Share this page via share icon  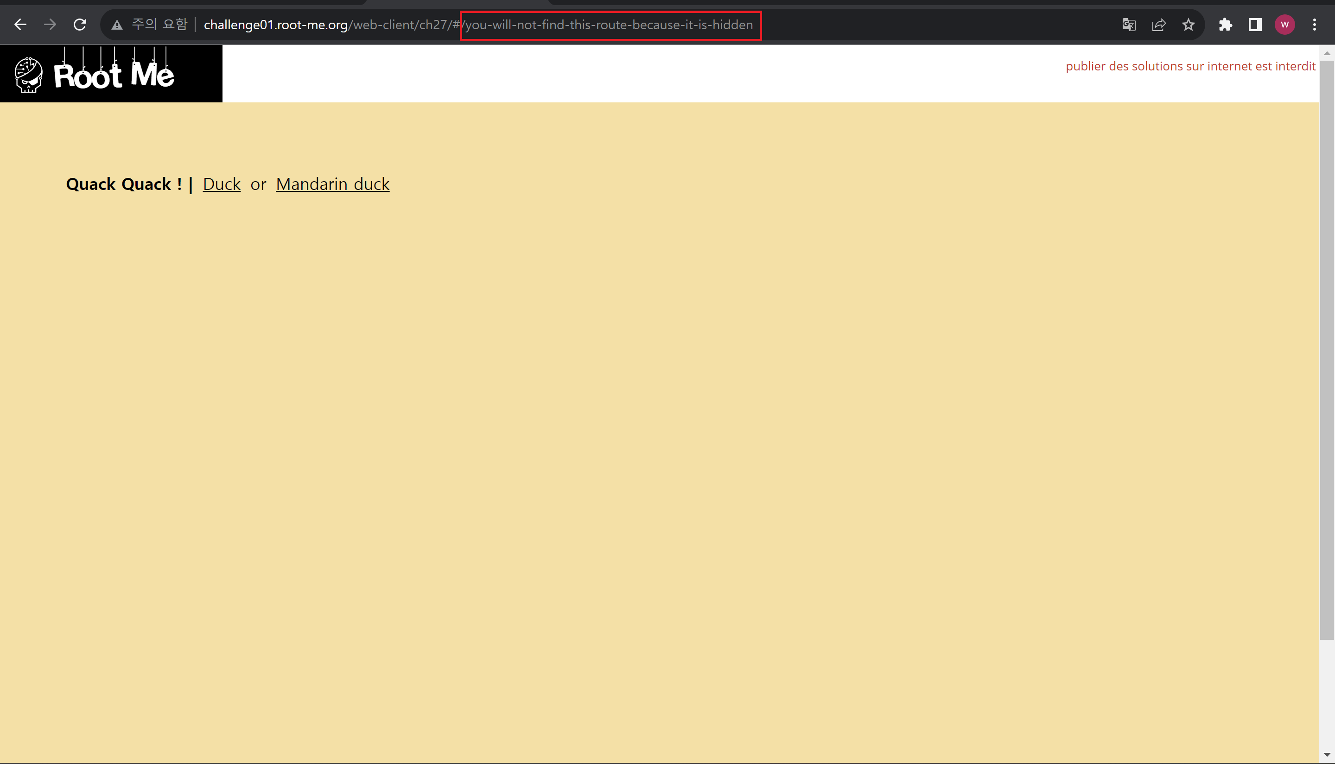1158,25
